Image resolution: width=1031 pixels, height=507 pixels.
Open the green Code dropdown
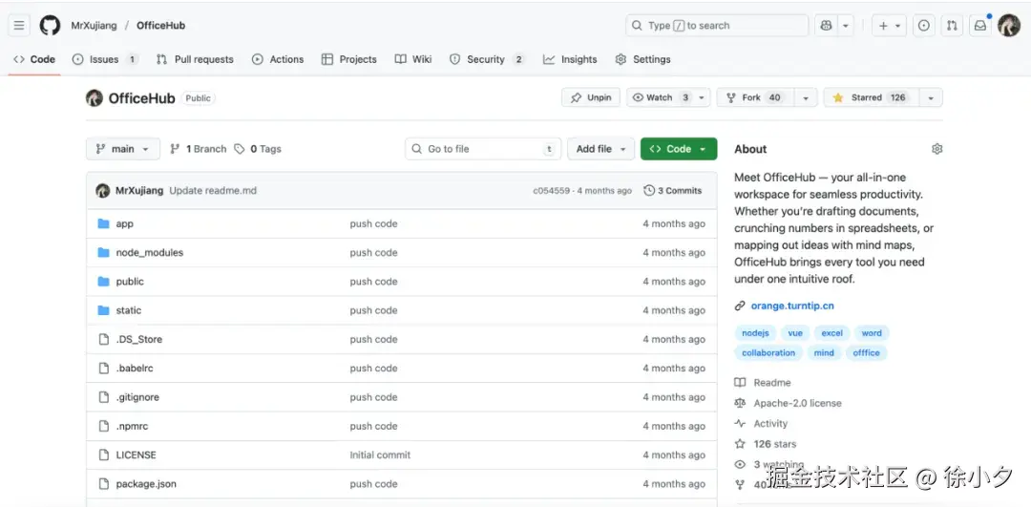point(679,149)
